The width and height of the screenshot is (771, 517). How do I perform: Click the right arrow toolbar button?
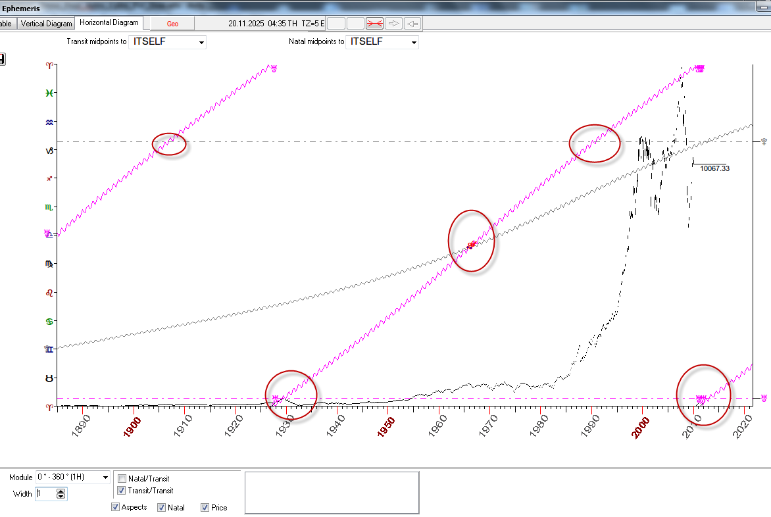(394, 23)
